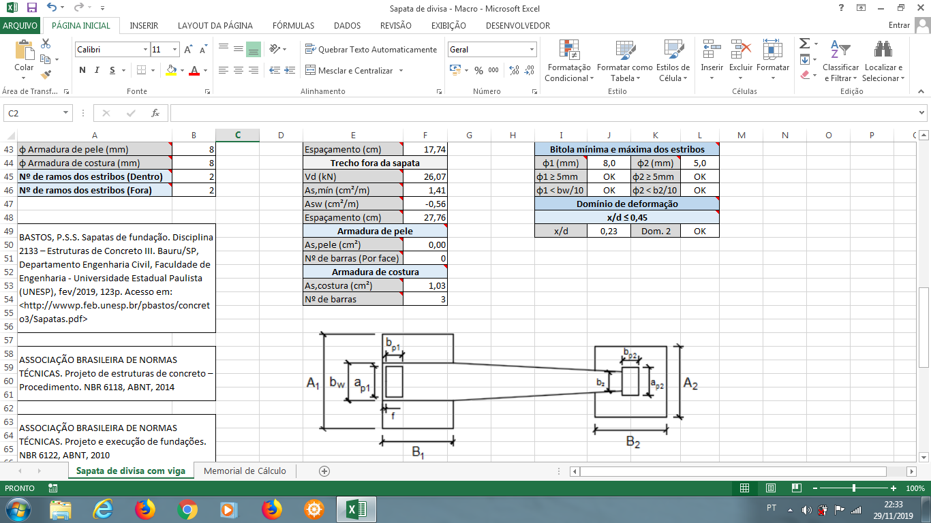Toggle Quebrar Texto Automaticamente

tap(371, 50)
